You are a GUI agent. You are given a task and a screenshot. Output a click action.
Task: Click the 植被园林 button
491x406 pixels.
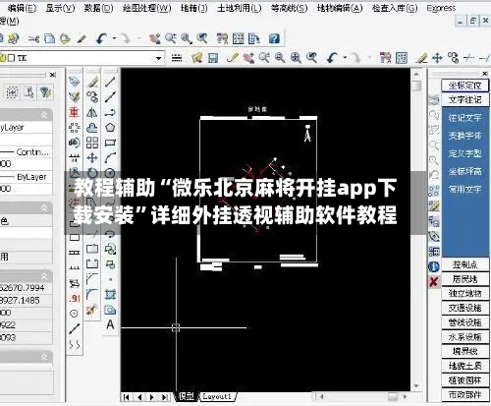coord(465,380)
